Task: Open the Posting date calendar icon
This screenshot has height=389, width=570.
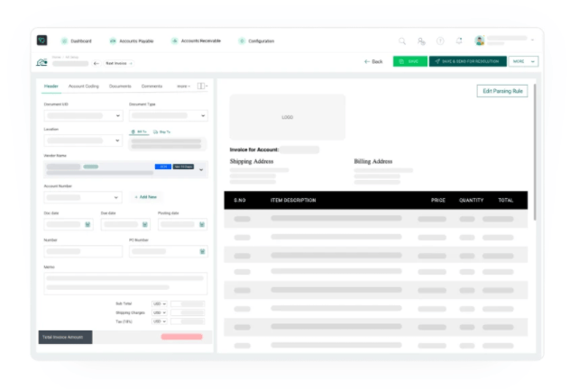Action: 202,224
